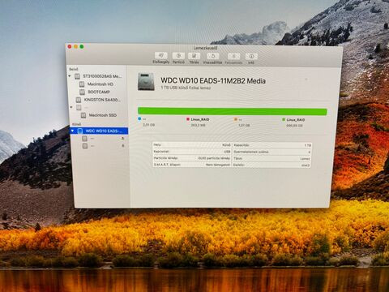Open the Partíció toolbar tool

(178, 56)
